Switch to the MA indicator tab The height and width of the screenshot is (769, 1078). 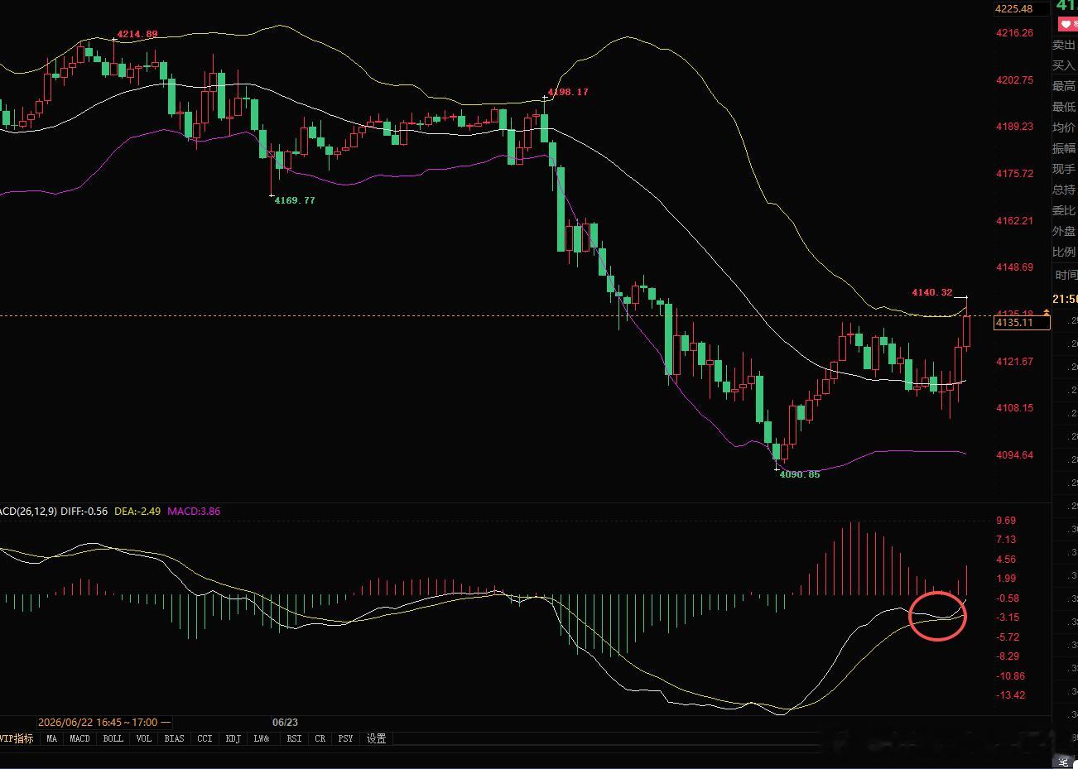pos(52,738)
